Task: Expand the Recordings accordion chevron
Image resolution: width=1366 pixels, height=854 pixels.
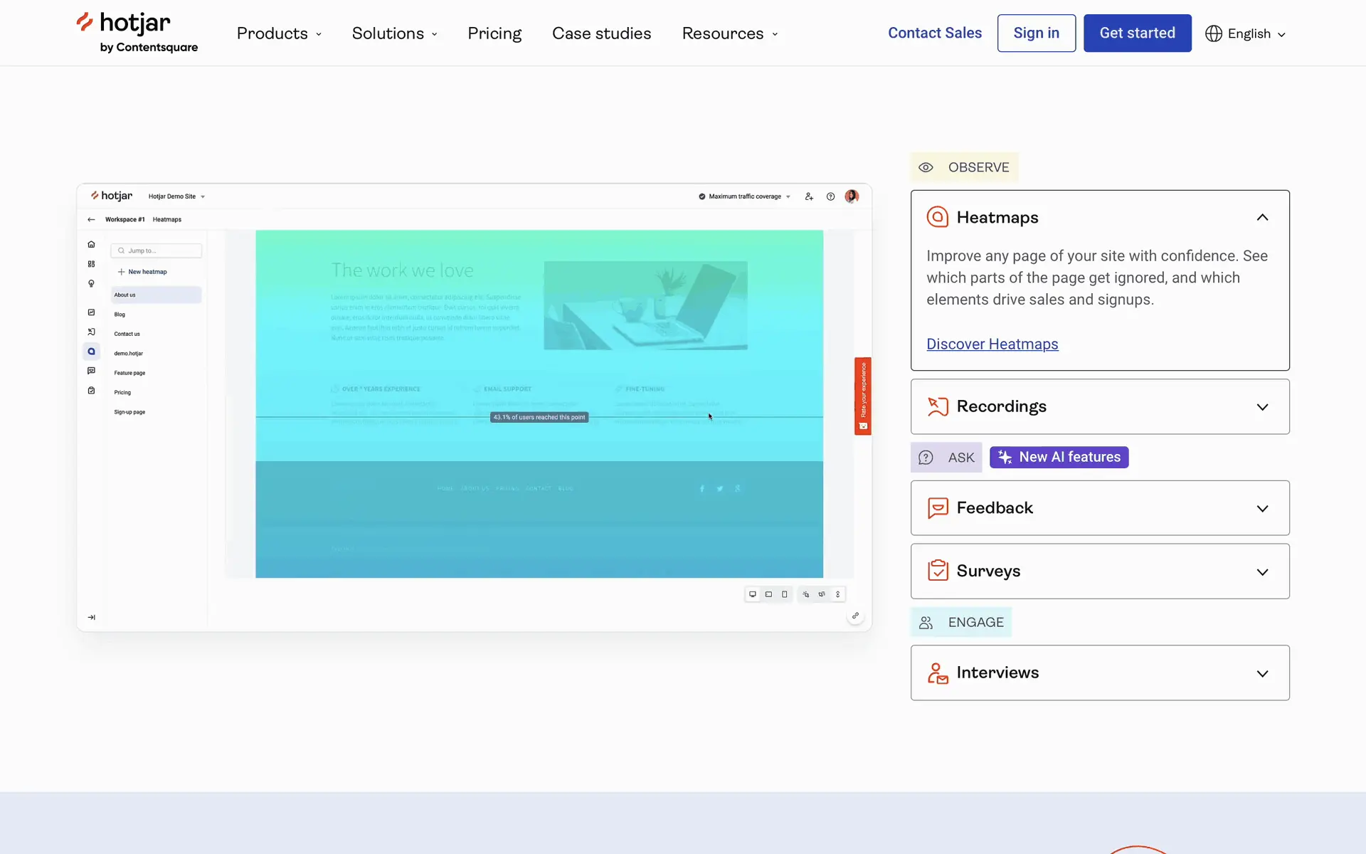Action: 1262,407
